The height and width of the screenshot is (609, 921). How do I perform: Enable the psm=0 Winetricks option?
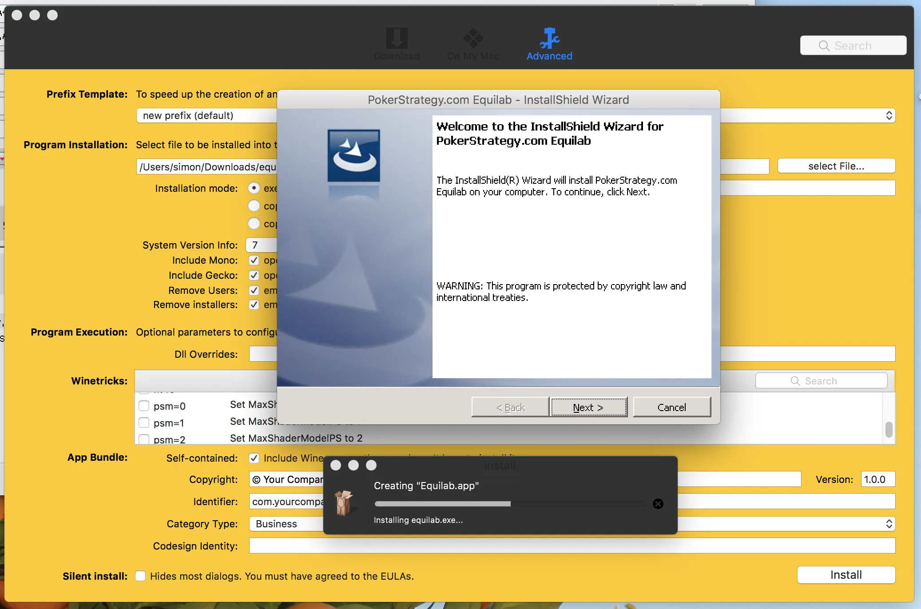tap(143, 405)
